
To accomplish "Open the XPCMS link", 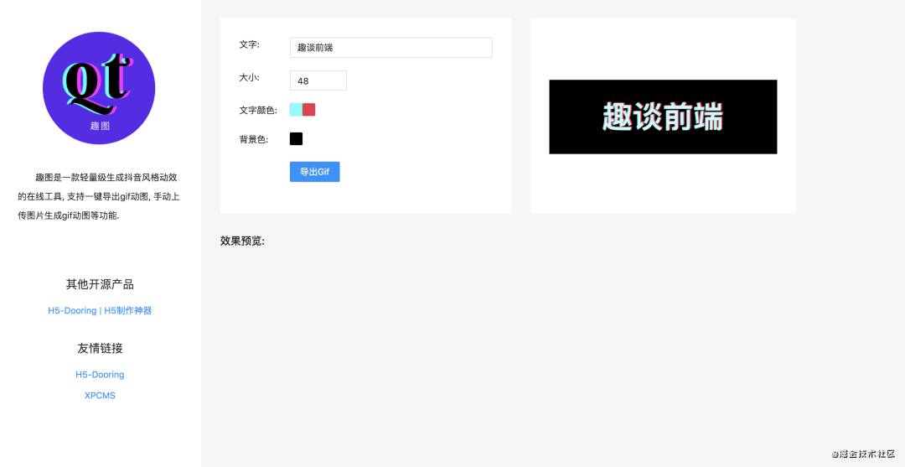I will pos(100,396).
